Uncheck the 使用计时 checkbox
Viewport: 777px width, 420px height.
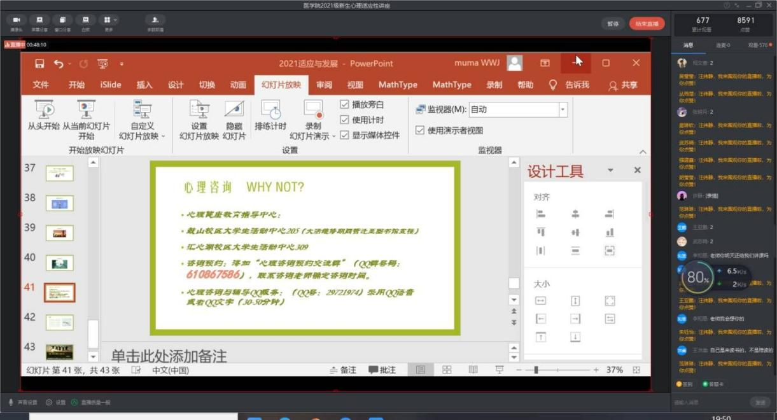(344, 120)
